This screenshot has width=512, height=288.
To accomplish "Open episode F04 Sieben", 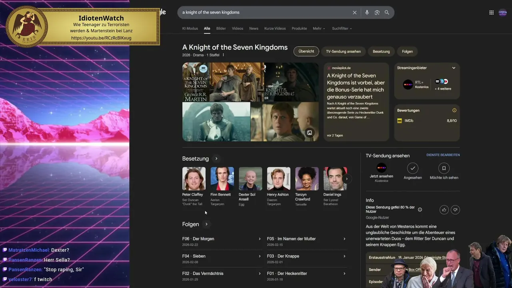I will click(x=222, y=258).
